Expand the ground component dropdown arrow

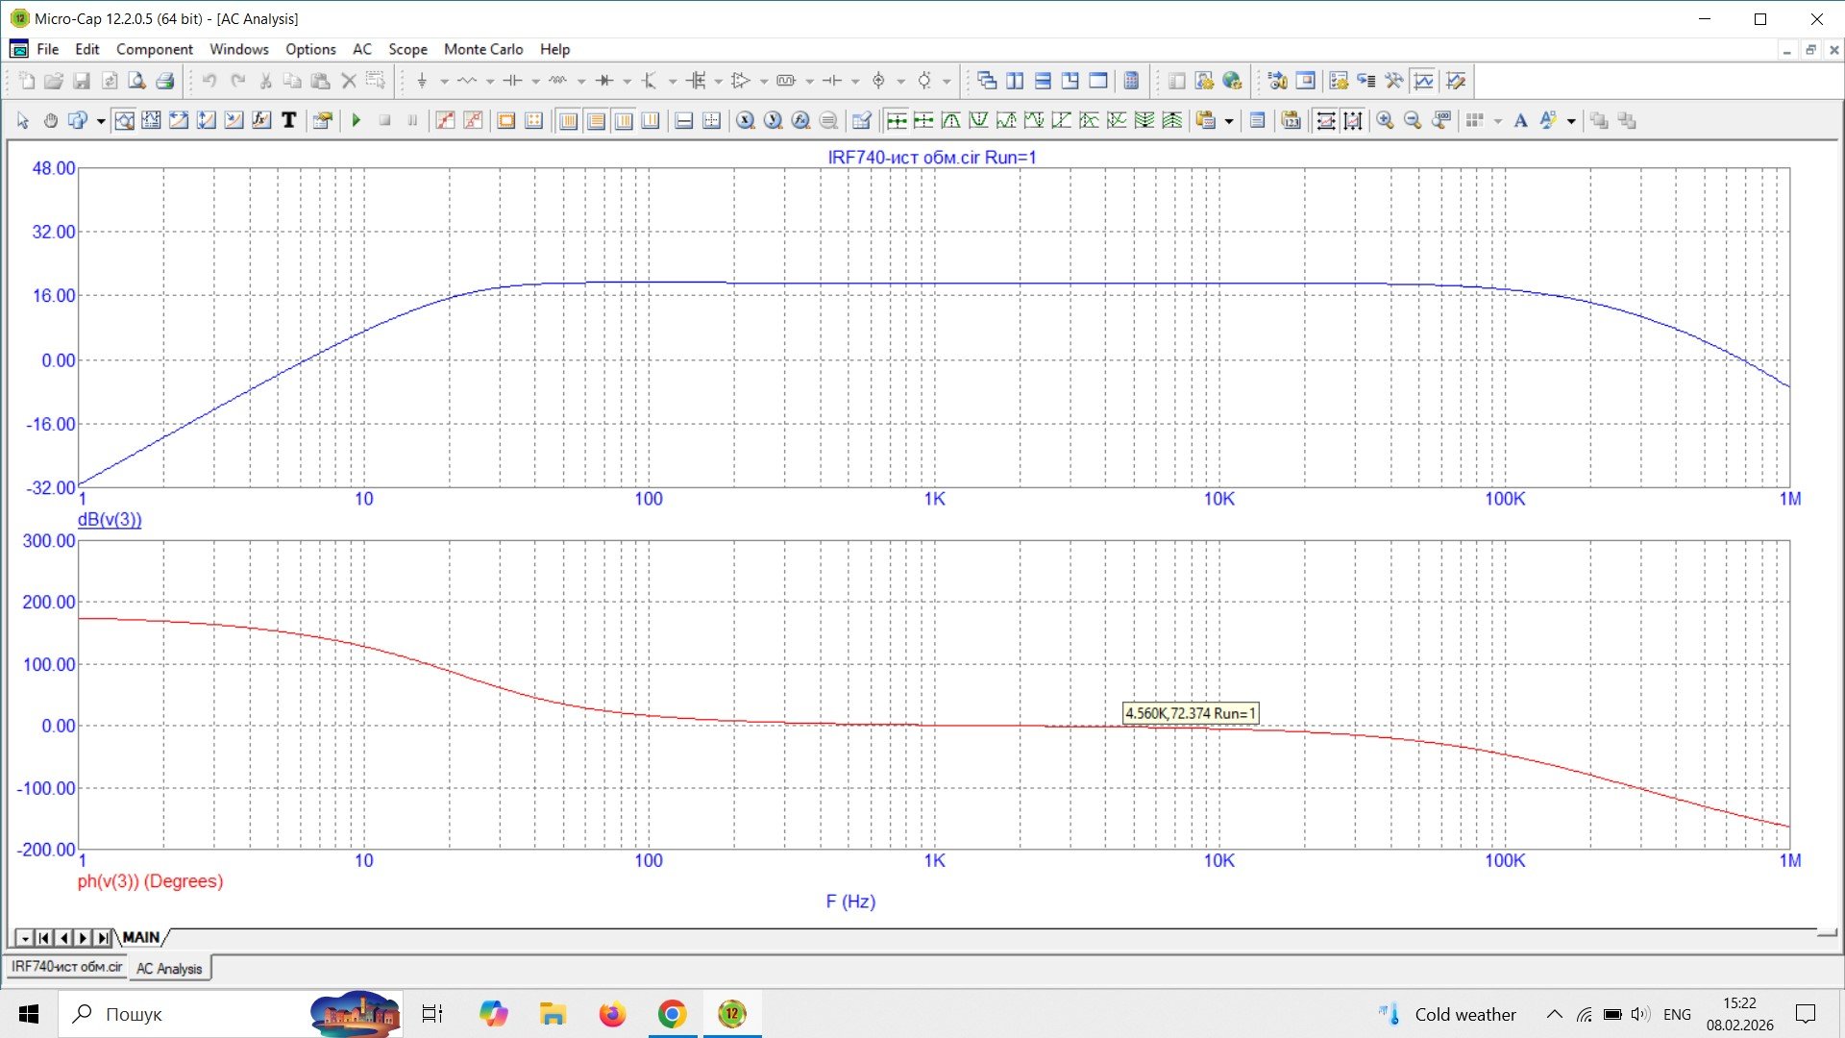444,82
